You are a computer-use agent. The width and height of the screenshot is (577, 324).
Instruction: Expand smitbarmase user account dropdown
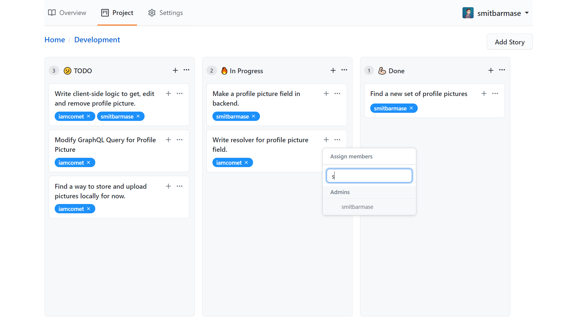(527, 13)
